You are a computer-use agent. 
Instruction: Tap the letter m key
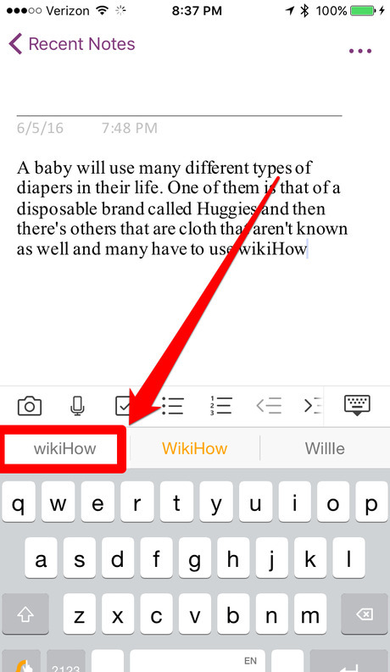[x=309, y=615]
